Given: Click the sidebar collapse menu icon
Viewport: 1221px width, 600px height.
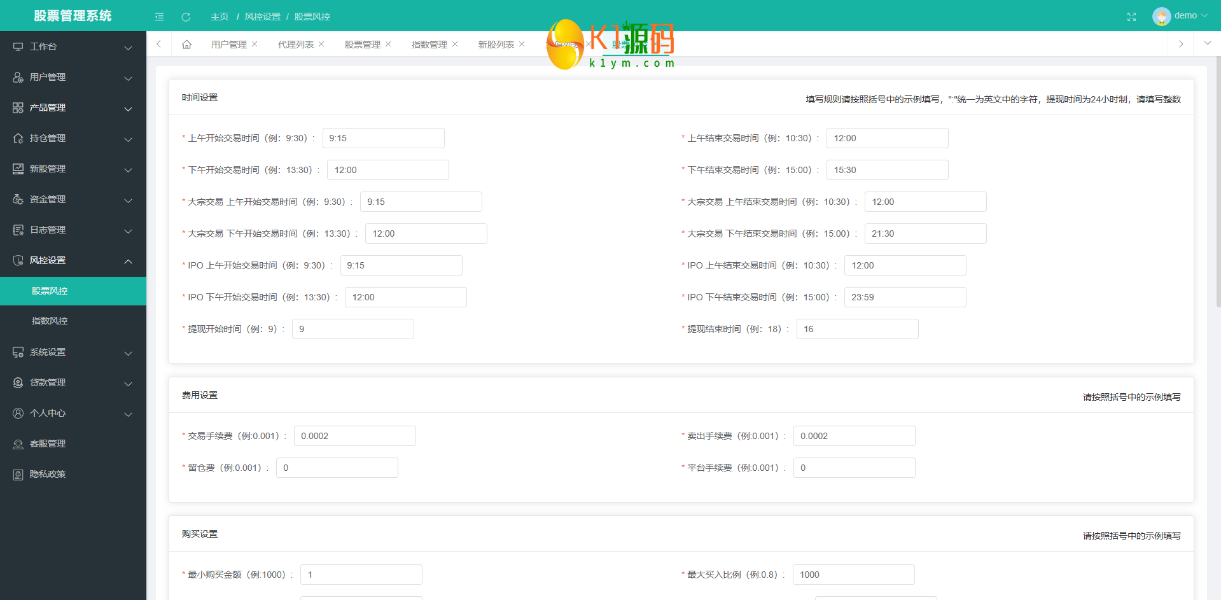Looking at the screenshot, I should pos(159,17).
